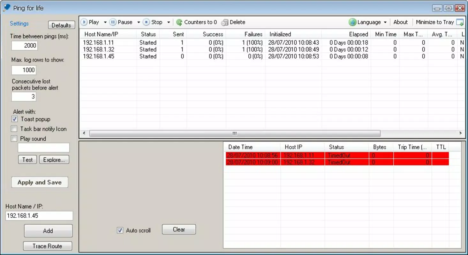Click the Play toolbar icon
The image size is (468, 255).
84,22
